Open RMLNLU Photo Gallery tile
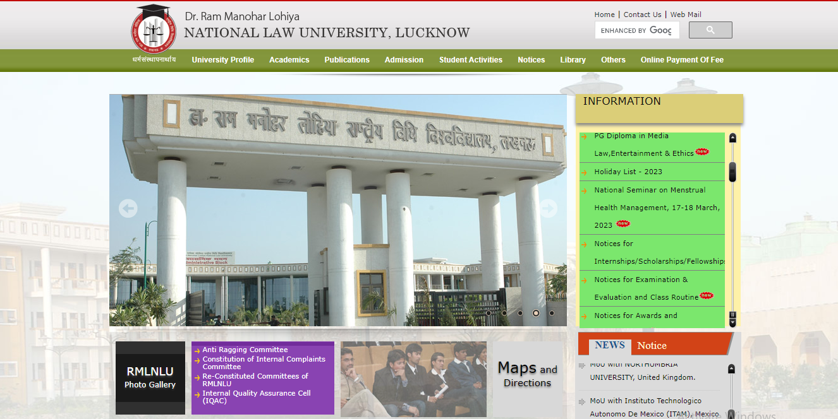Screen dimensions: 838x419 (150, 378)
